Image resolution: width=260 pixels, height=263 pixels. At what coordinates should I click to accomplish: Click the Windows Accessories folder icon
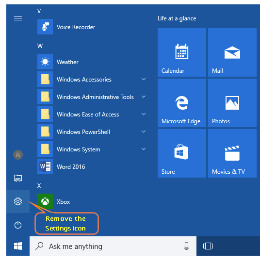click(45, 79)
